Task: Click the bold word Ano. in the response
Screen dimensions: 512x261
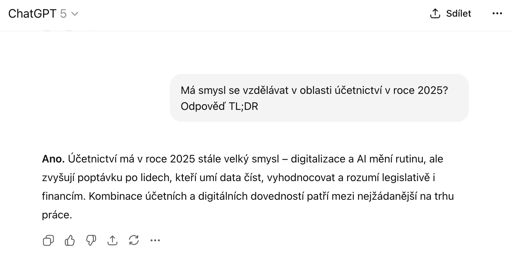Action: [53, 159]
